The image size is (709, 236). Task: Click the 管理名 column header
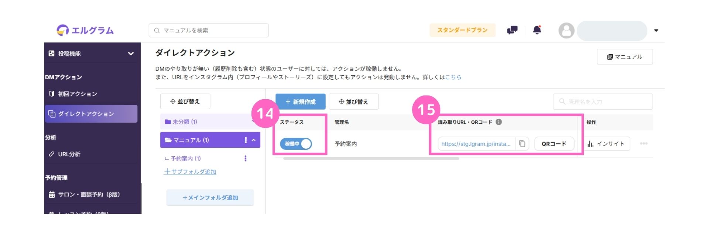pos(342,122)
